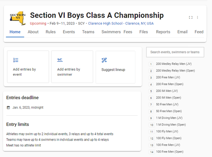The width and height of the screenshot is (212, 157).
Task: Click Add entries by event card
Action: point(28,67)
